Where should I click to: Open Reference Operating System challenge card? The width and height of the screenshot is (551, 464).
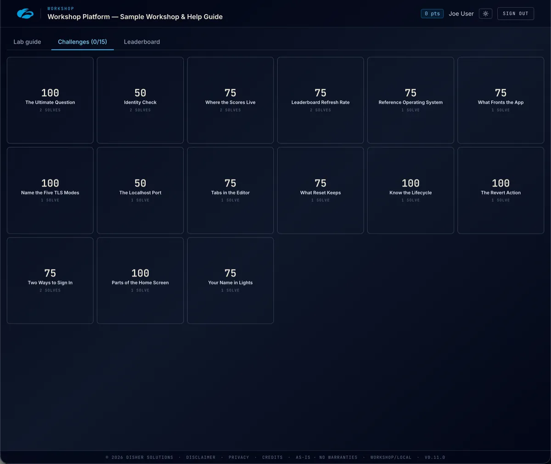pos(410,100)
